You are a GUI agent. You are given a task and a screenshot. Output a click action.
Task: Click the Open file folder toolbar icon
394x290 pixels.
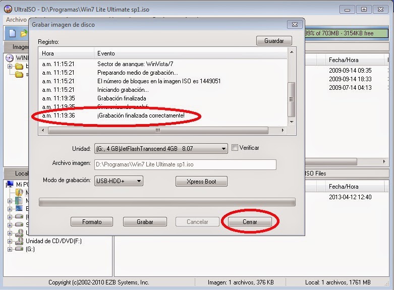tap(24, 33)
